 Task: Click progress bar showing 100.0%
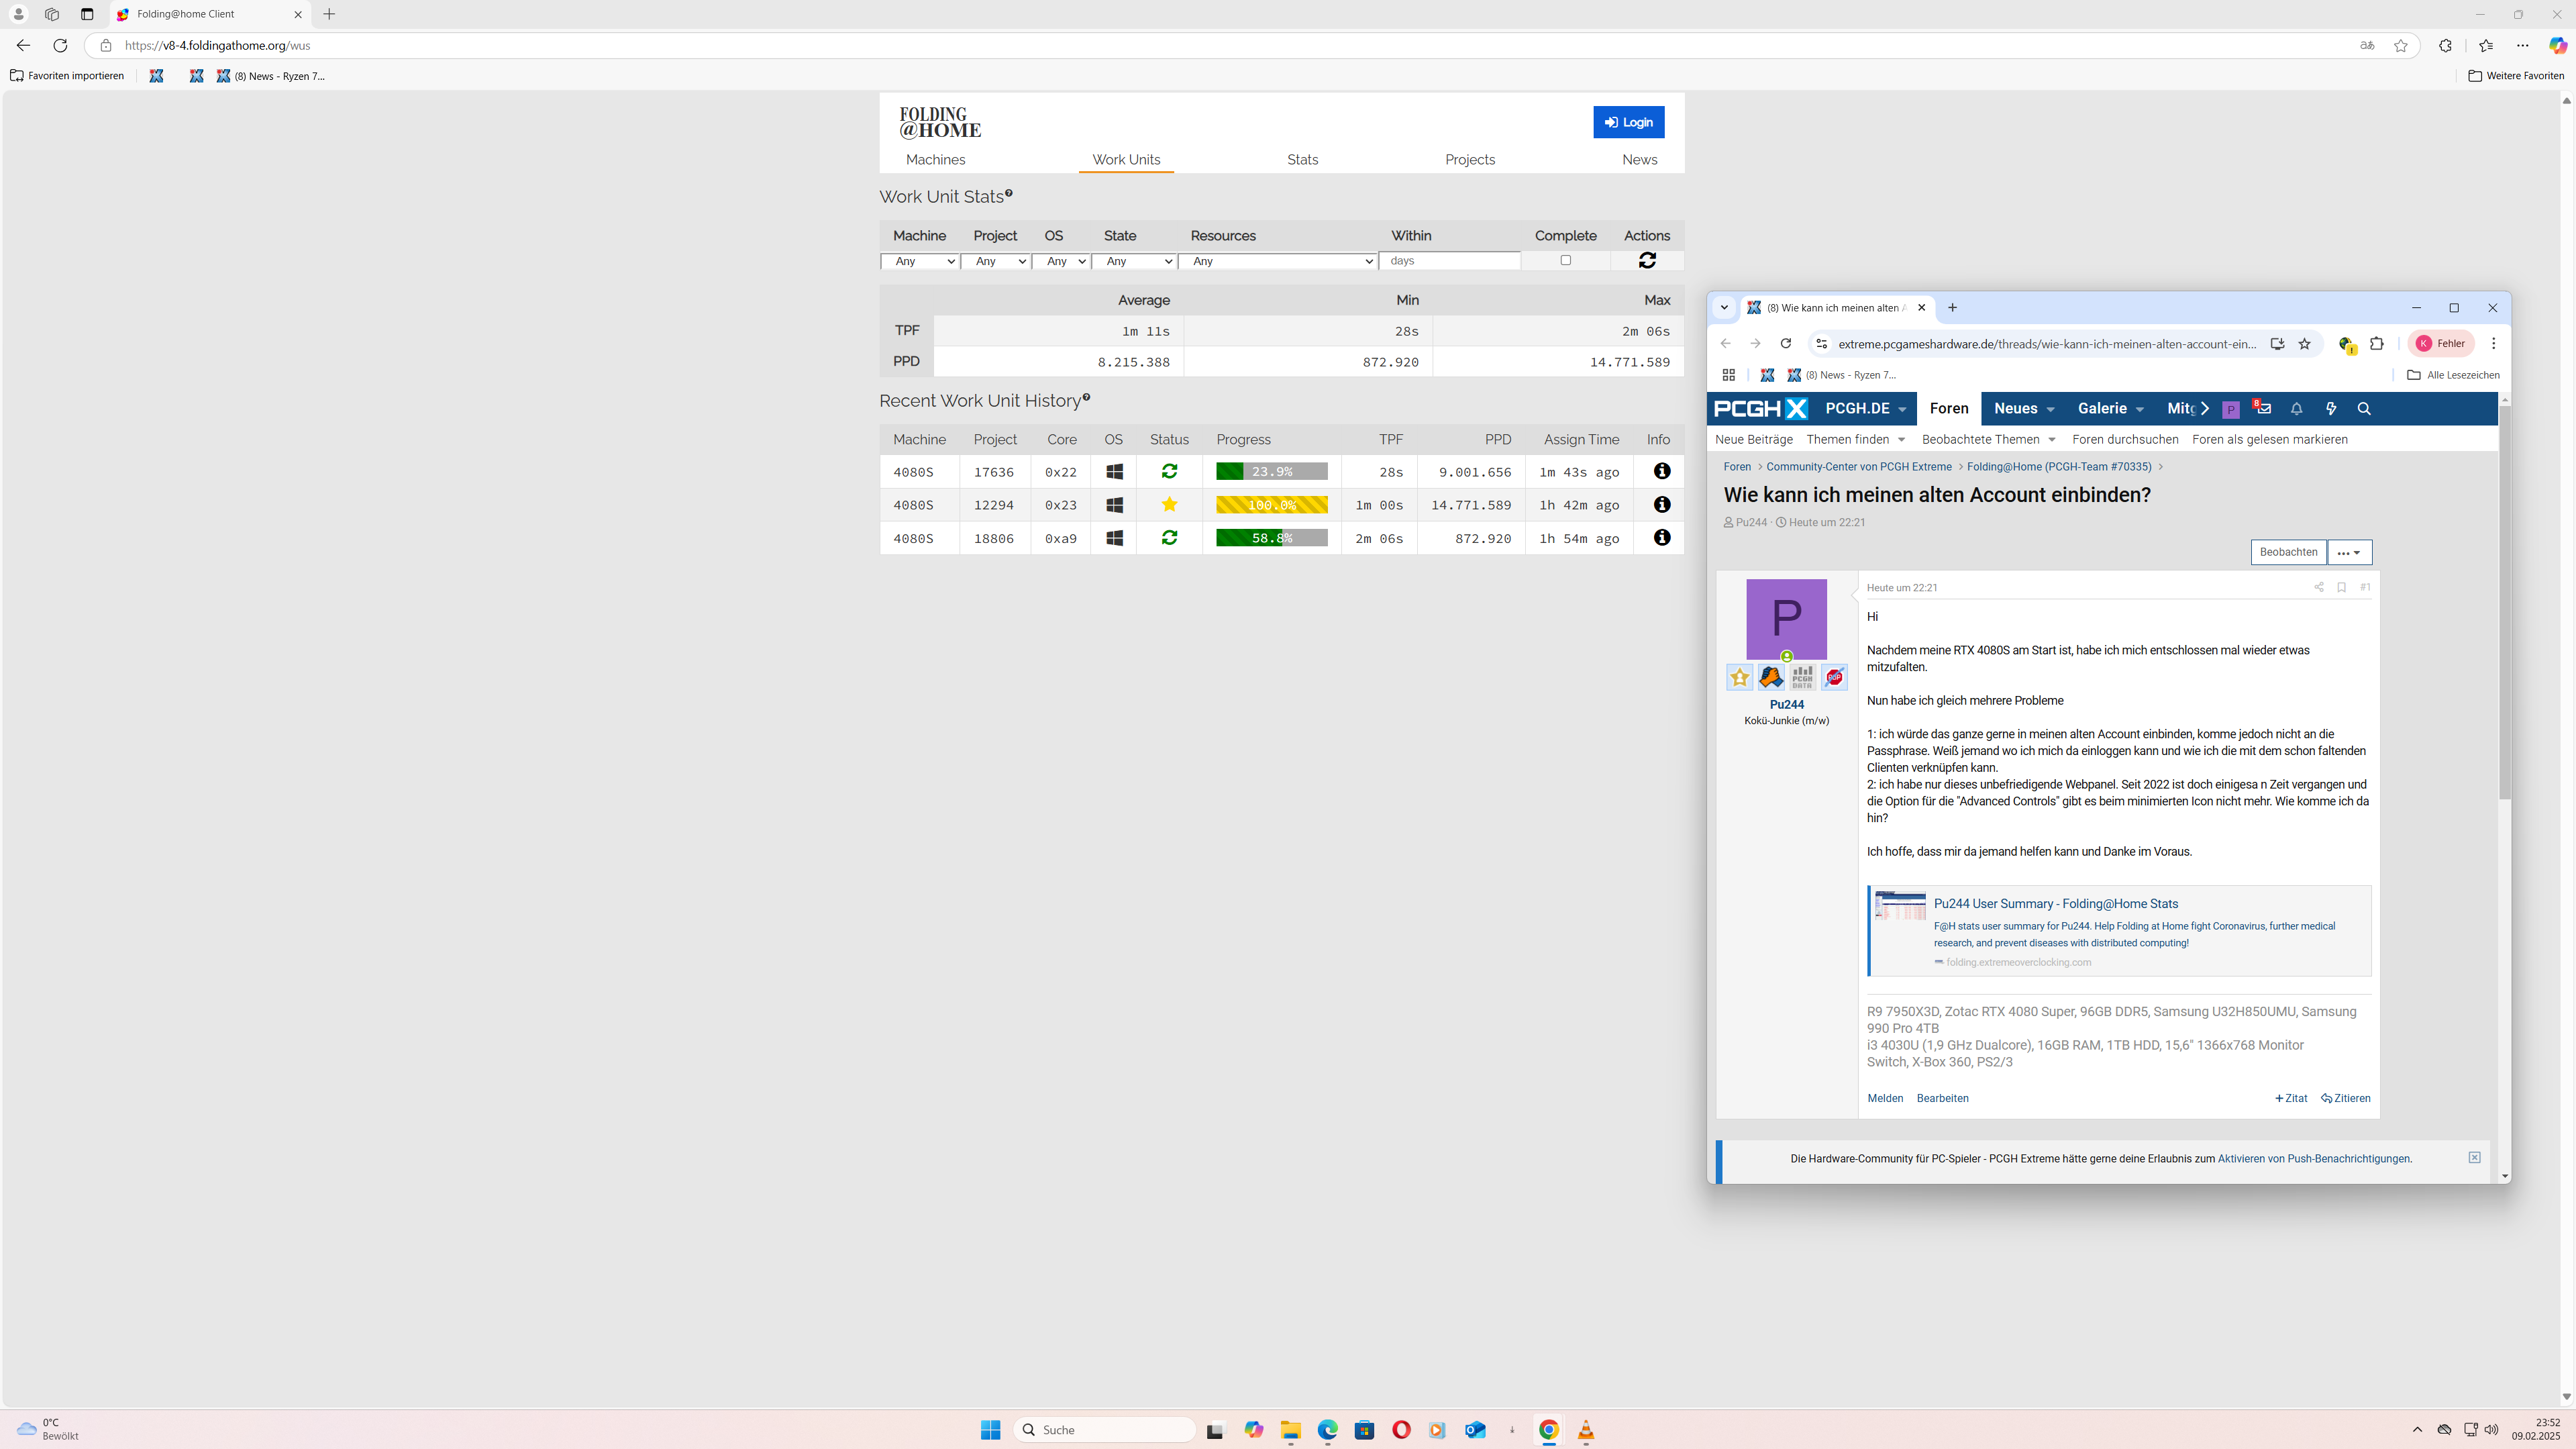click(x=1271, y=505)
